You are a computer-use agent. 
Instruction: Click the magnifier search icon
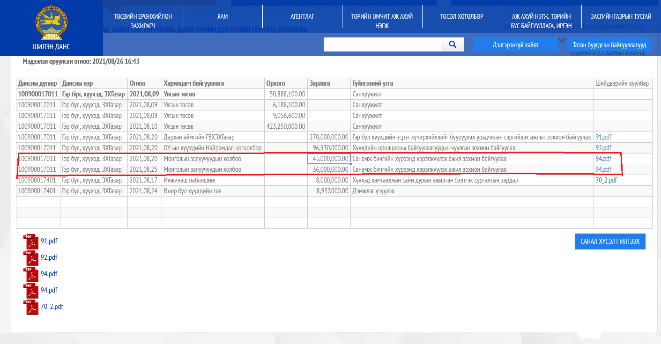tap(453, 44)
